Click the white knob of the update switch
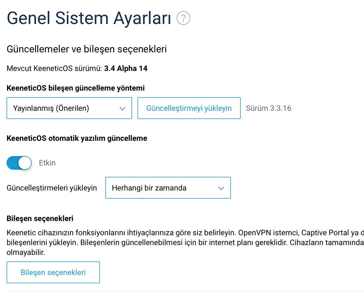The height and width of the screenshot is (298, 364). tap(25, 163)
